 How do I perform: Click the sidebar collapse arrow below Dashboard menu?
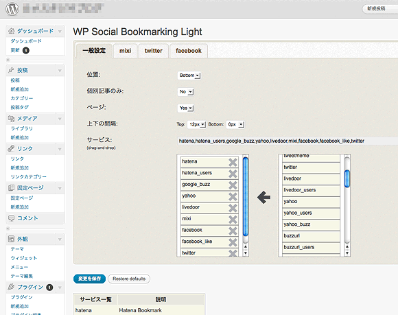pyautogui.click(x=8, y=60)
